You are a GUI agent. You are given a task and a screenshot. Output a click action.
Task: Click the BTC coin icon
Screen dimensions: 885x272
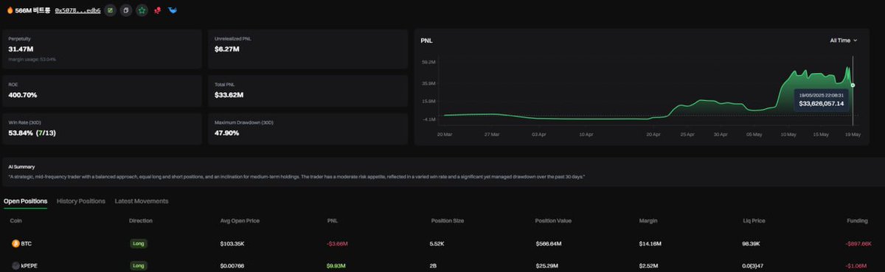[x=15, y=243]
